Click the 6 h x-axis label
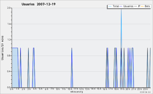153x94 pixels. [x=46, y=89]
